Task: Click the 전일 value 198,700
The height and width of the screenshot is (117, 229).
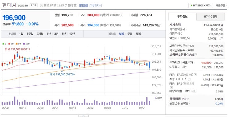Action: pos(67,15)
